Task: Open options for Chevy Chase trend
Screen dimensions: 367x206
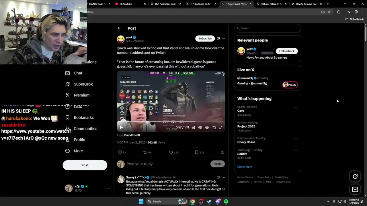Action: coord(296,139)
